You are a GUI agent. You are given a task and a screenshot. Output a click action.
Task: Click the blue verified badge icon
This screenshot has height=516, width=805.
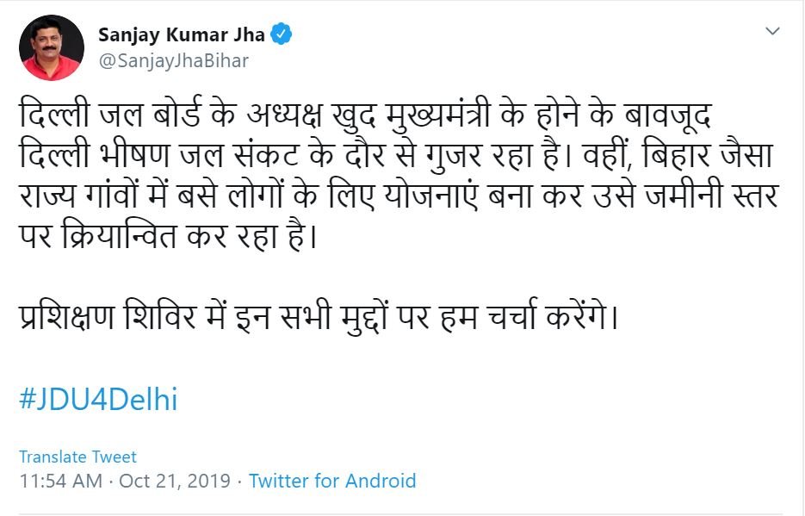(282, 34)
